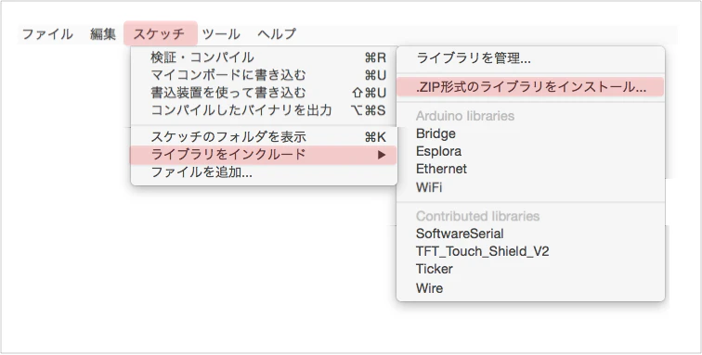Include the WiFi library
This screenshot has height=355, width=702.
530,187
